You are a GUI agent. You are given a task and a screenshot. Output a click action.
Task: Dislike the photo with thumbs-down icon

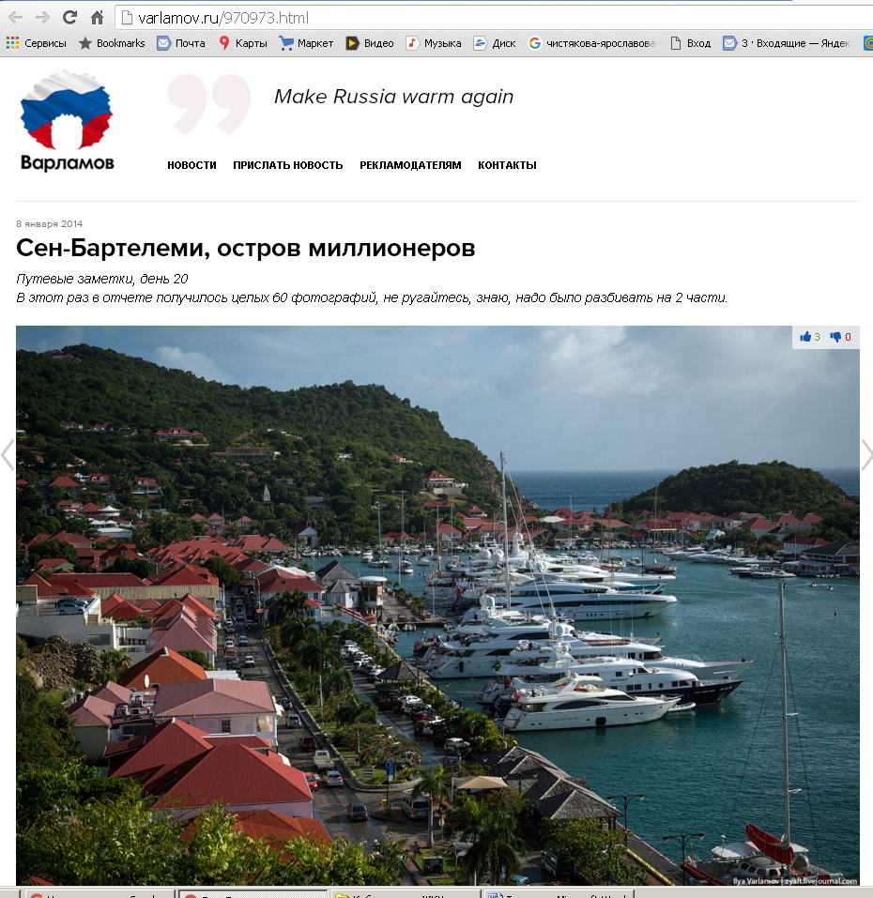pos(840,337)
